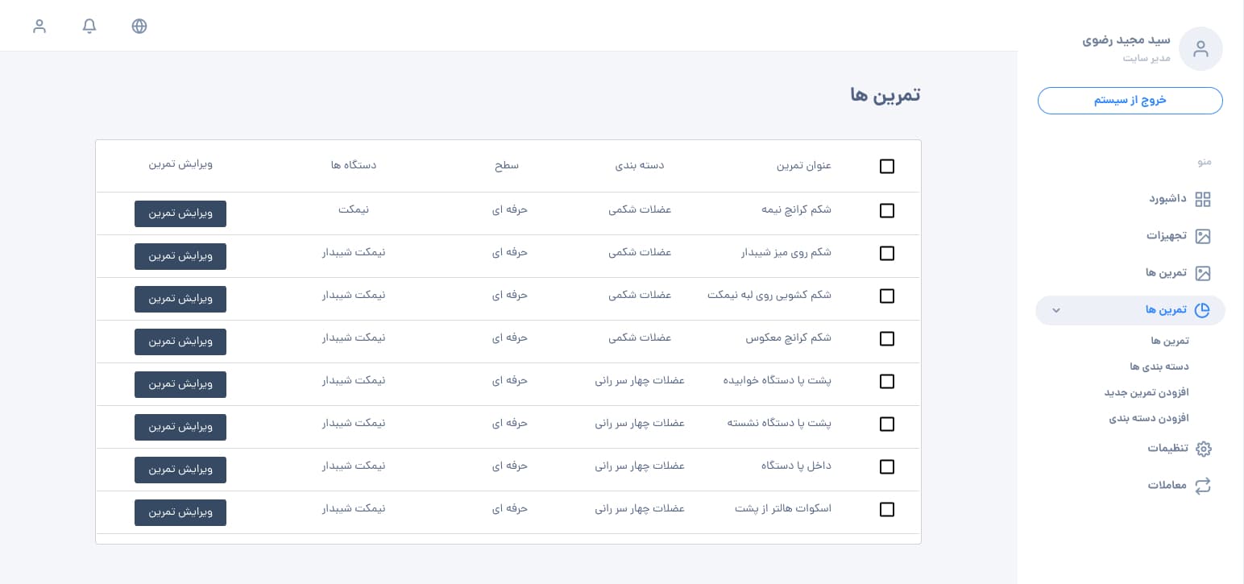Click ویرایش تمرین for شکم روی میز شیبدار

pos(180,256)
